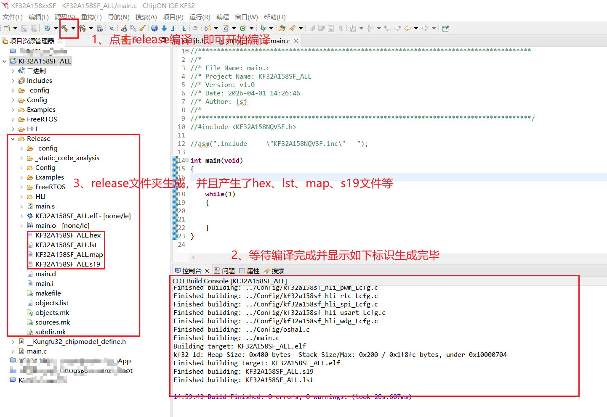Open dropdown arrow beside Debug bug icon

272,28
